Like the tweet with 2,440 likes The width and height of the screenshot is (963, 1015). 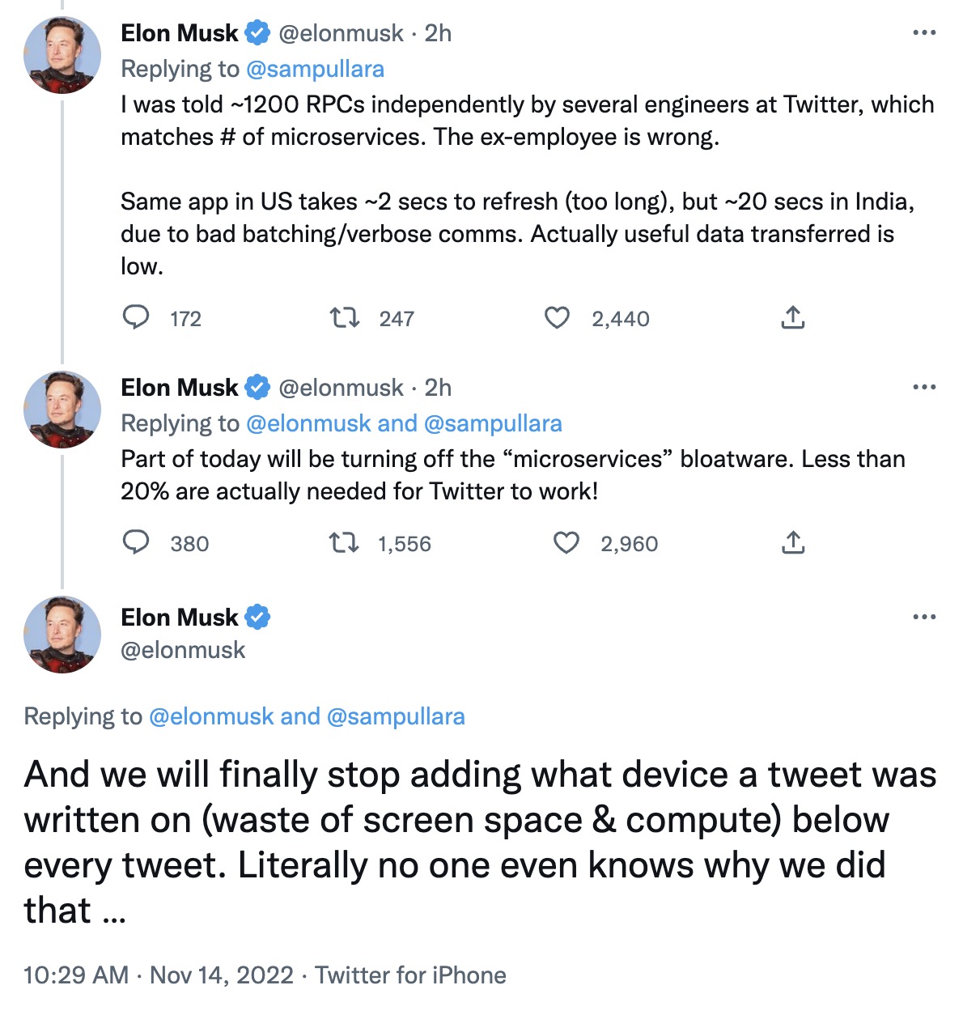557,317
